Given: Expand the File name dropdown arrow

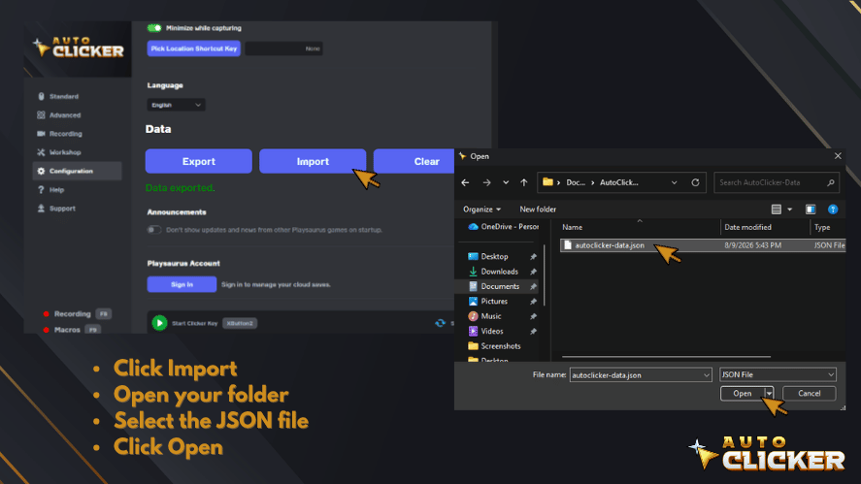Looking at the screenshot, I should [706, 375].
